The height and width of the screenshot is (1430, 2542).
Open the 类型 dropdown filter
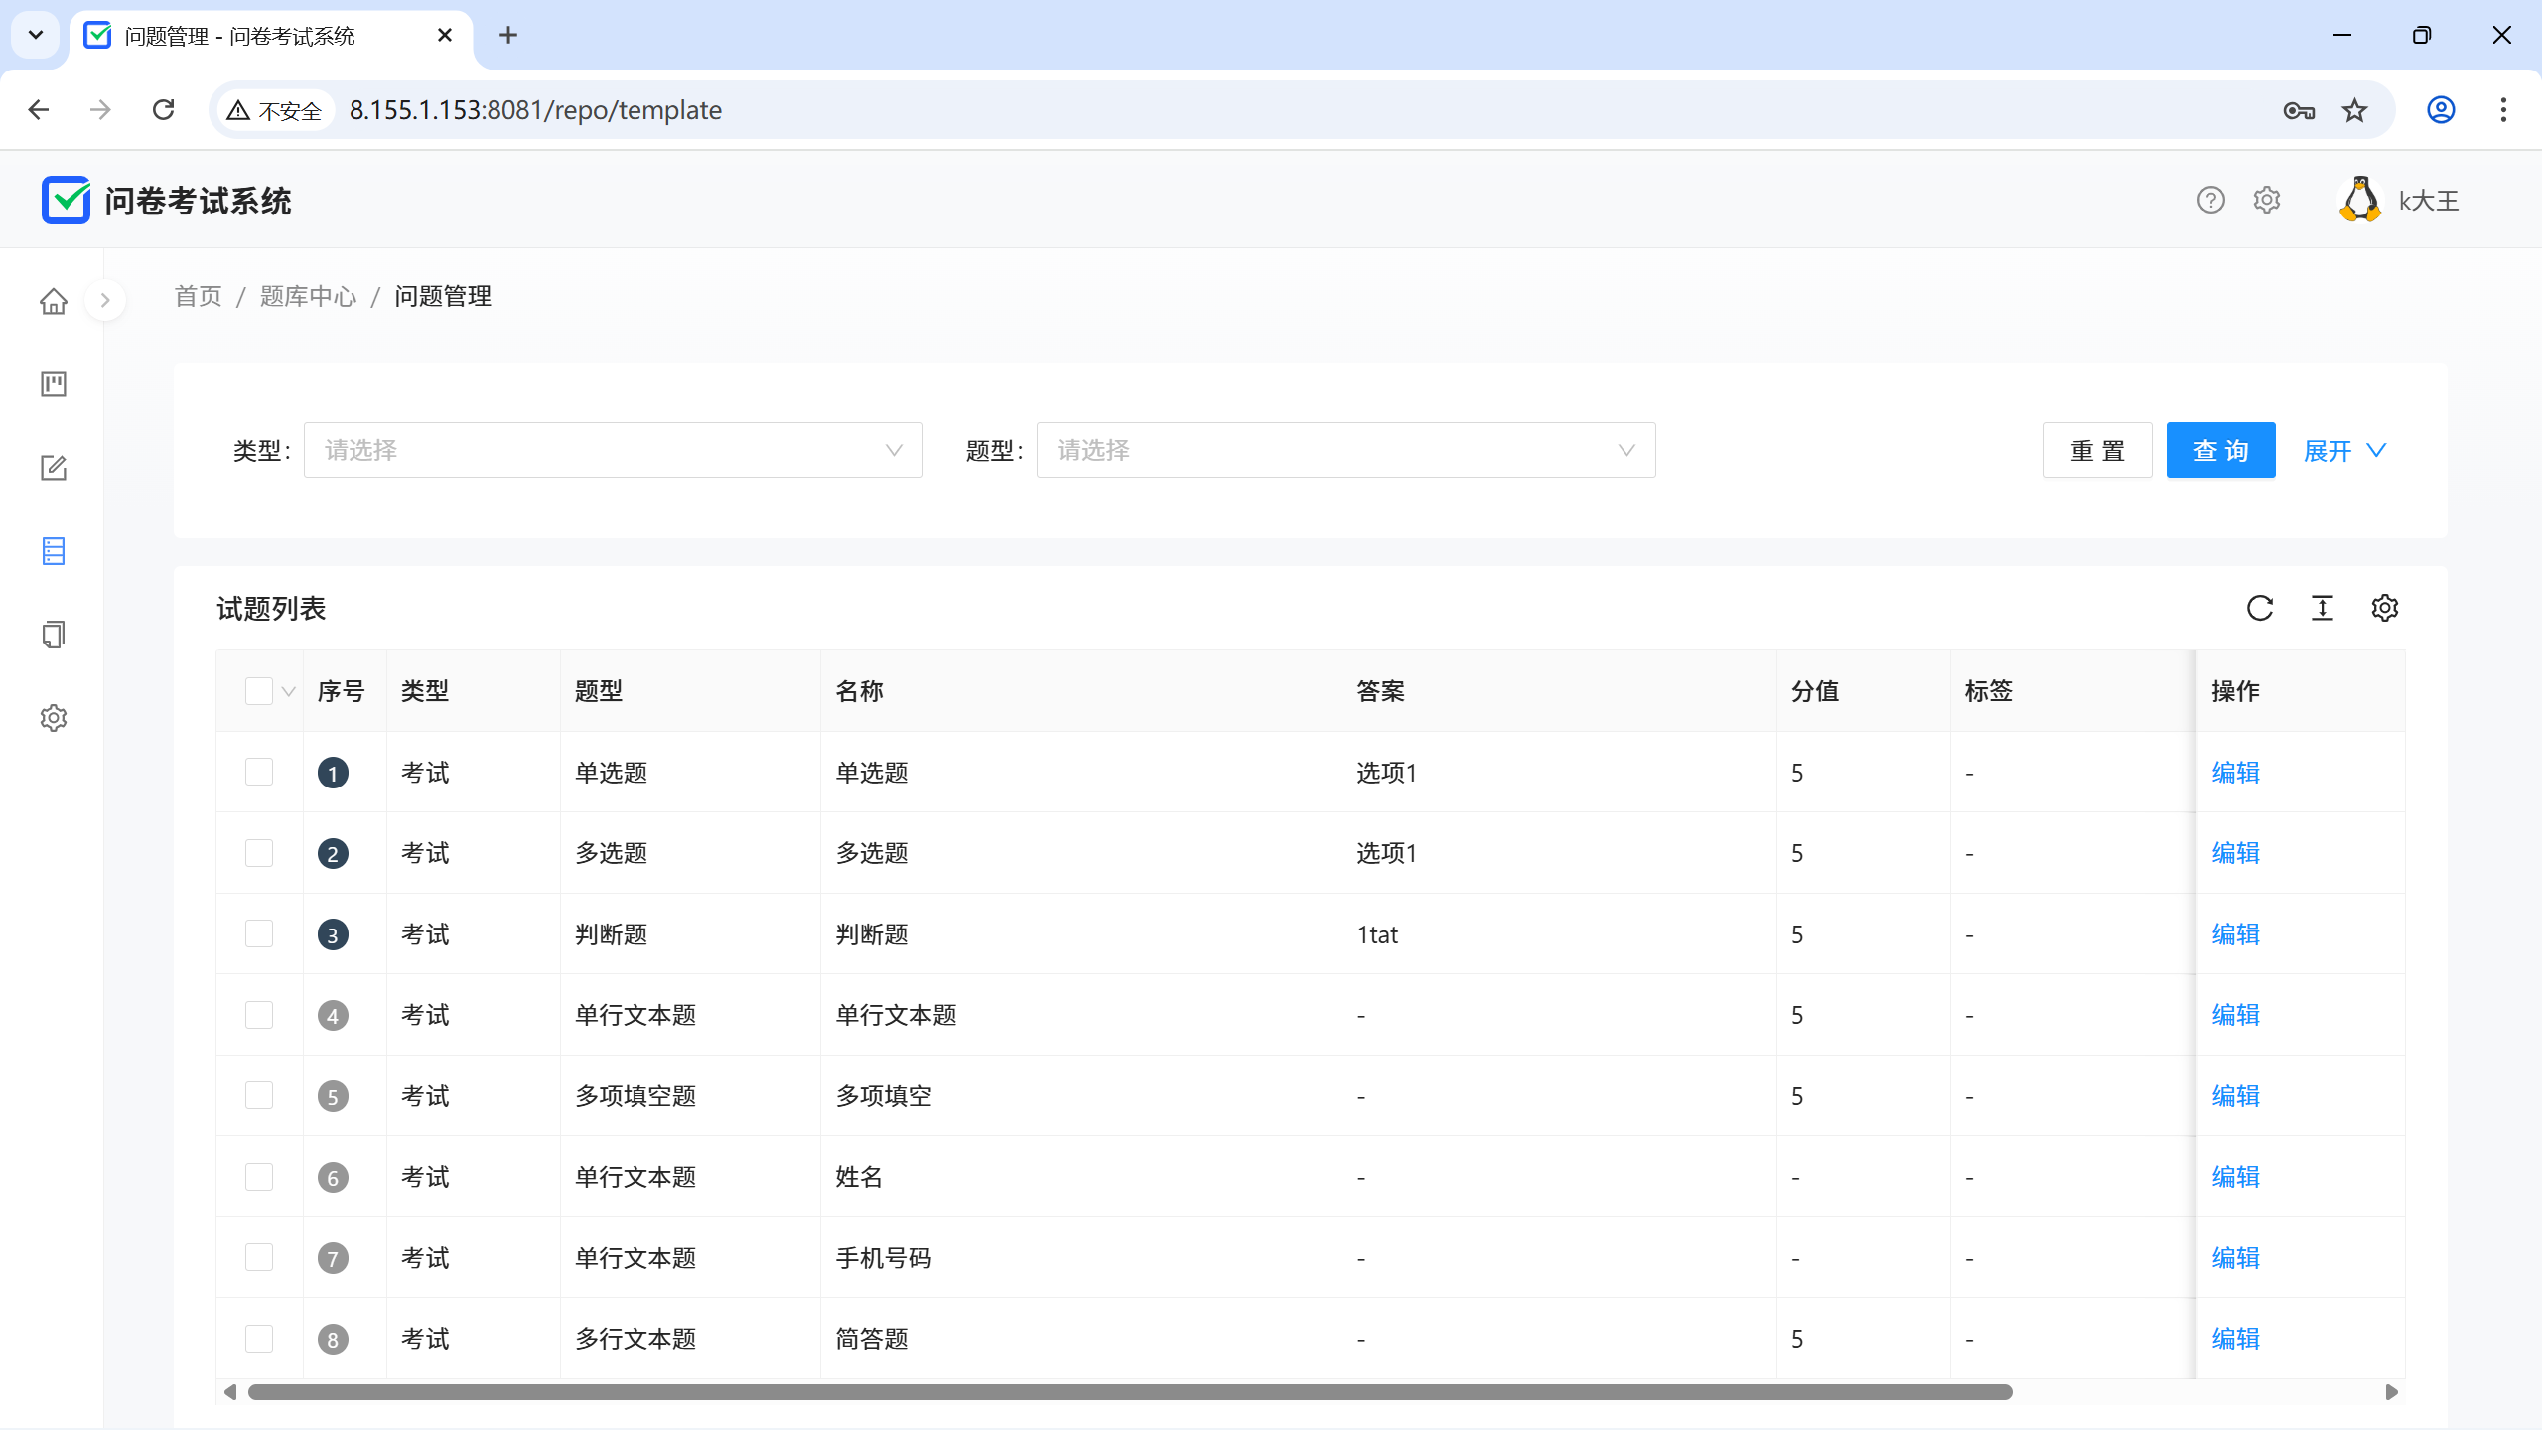[613, 451]
